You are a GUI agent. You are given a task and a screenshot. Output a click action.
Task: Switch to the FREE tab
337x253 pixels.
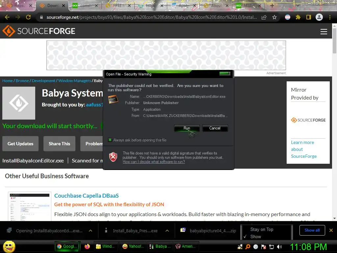(118, 6)
